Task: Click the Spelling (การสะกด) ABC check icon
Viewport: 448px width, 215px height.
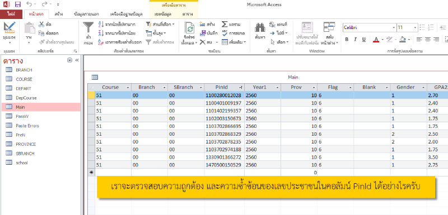Action: pos(225,33)
